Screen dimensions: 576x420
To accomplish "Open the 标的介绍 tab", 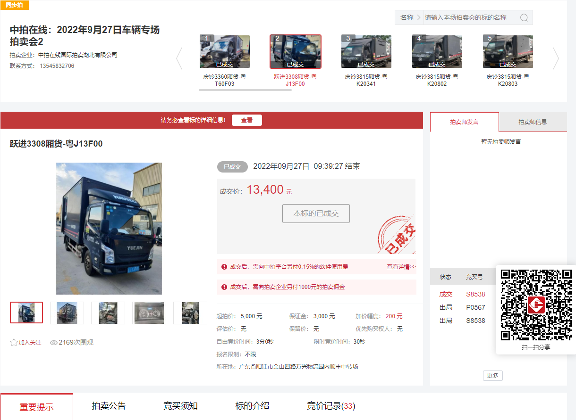I will tap(252, 406).
